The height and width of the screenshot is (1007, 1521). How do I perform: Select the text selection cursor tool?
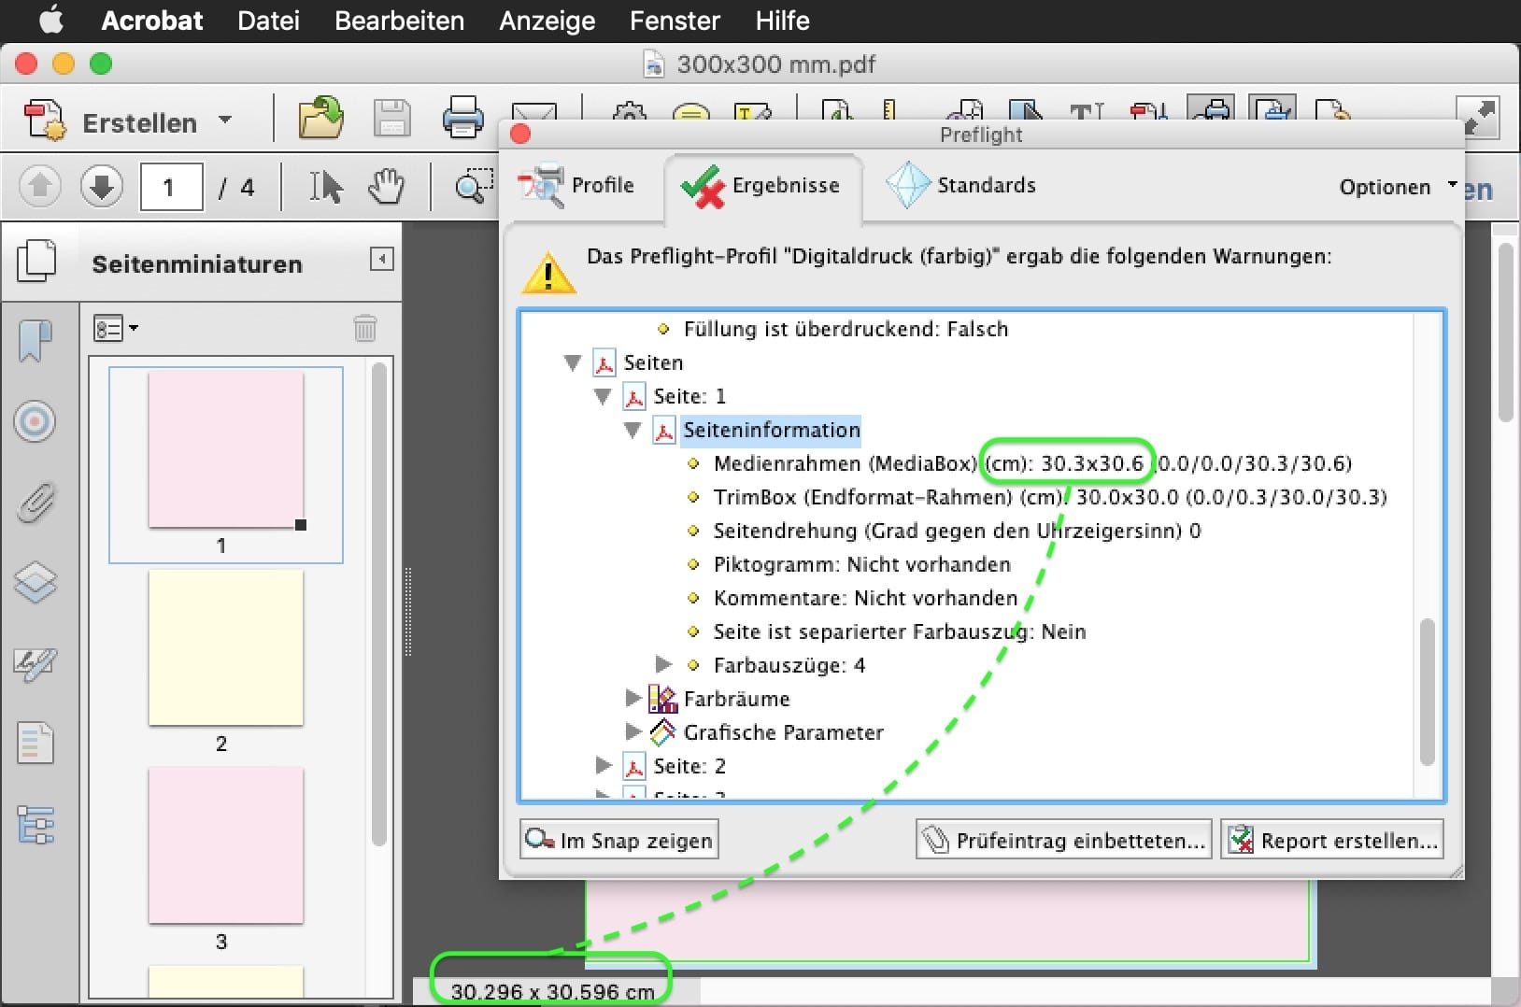click(x=325, y=187)
